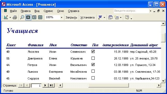Open the Правка menu
The height and width of the screenshot is (94, 167).
coord(26,11)
